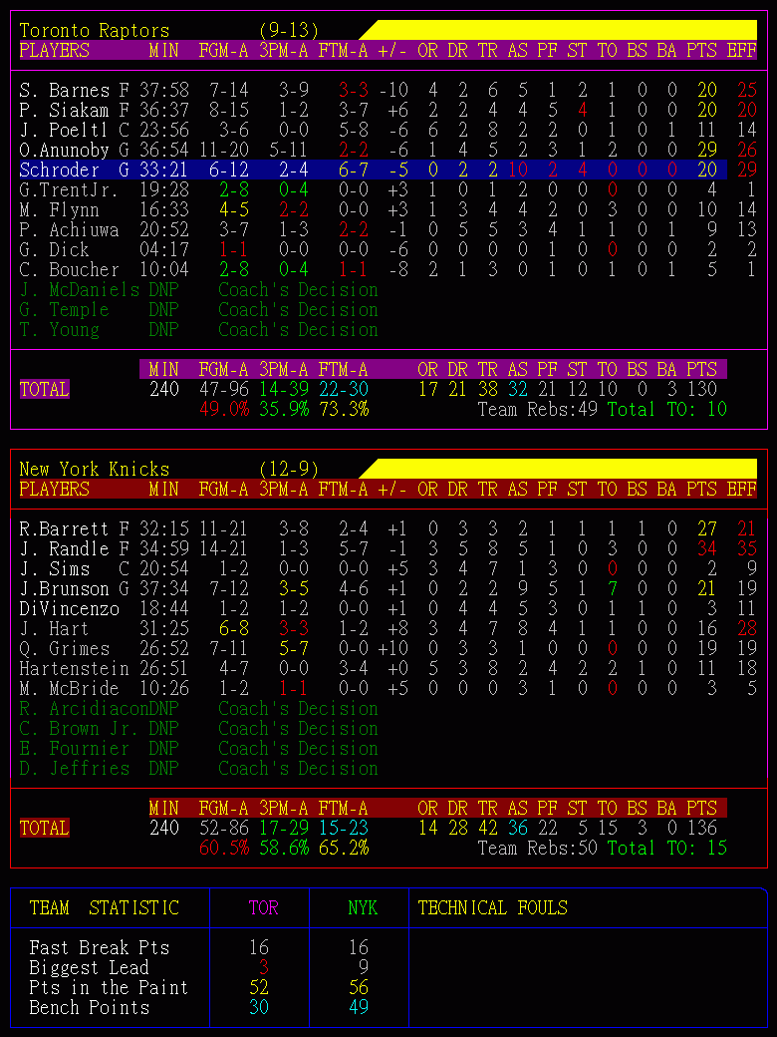Click the Toronto Raptors team title
Image resolution: width=777 pixels, height=1037 pixels.
coord(95,31)
